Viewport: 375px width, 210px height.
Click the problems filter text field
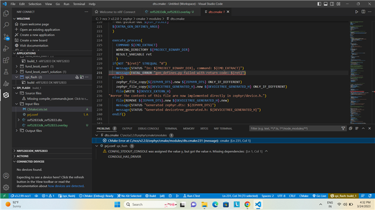(x=295, y=128)
